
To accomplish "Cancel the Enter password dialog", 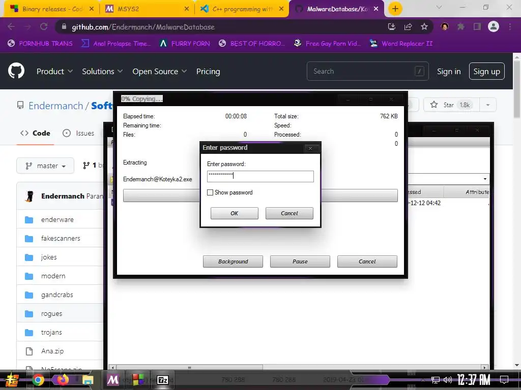I will 289,213.
